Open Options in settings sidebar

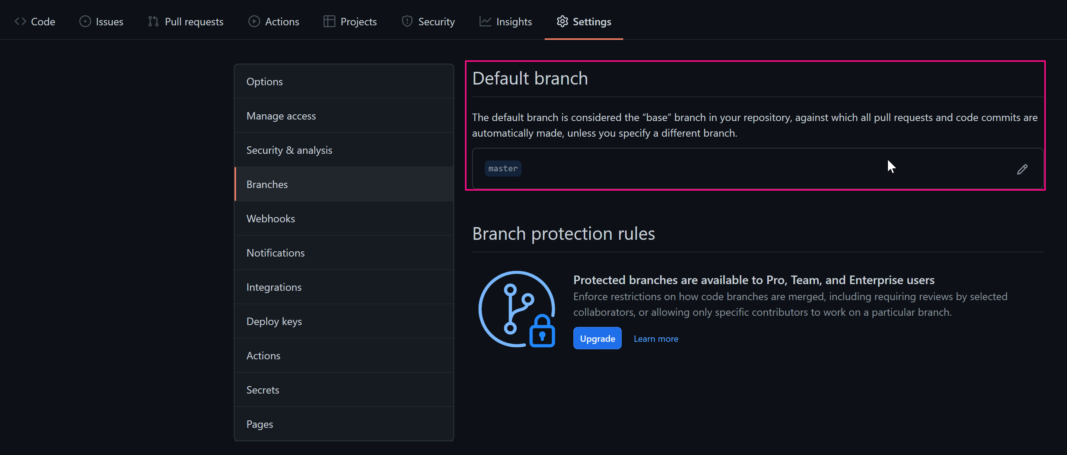click(344, 82)
